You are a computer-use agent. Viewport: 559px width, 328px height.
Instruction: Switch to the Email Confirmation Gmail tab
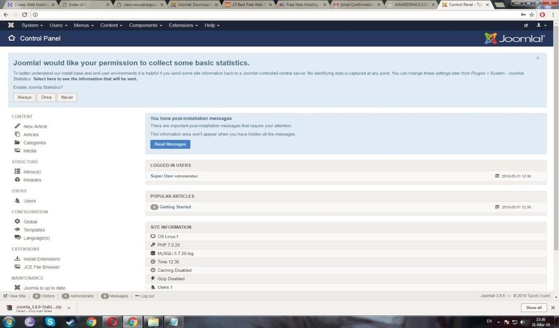[x=356, y=4]
